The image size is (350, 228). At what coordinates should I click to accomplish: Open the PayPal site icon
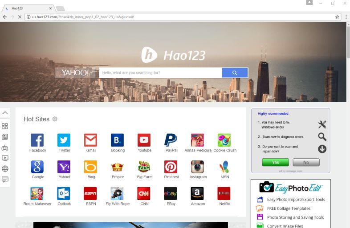coord(171,140)
